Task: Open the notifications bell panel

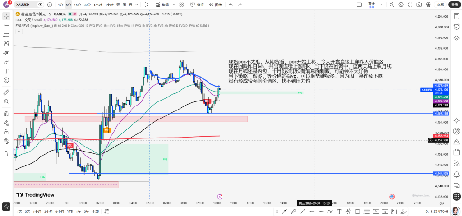Action: [x=457, y=174]
